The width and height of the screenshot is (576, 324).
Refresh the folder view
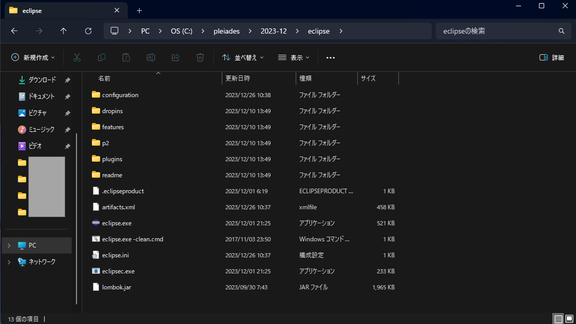coord(88,31)
